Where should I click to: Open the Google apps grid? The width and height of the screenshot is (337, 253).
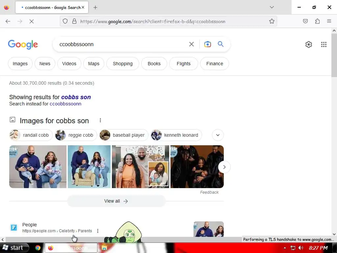(324, 44)
